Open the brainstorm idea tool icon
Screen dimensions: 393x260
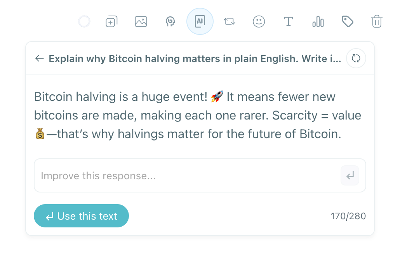pyautogui.click(x=170, y=21)
